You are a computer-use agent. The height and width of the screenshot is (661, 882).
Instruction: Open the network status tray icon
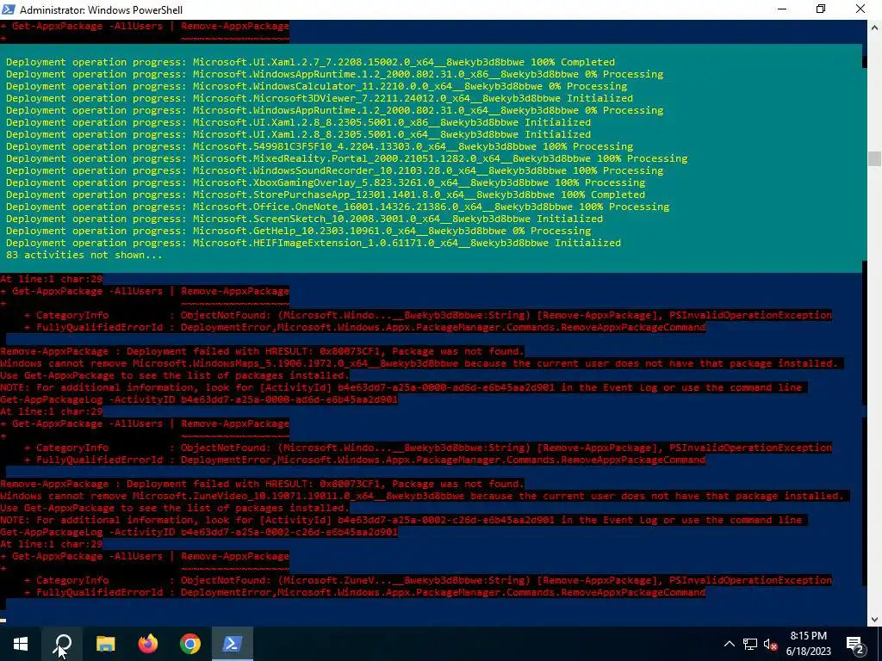point(750,644)
